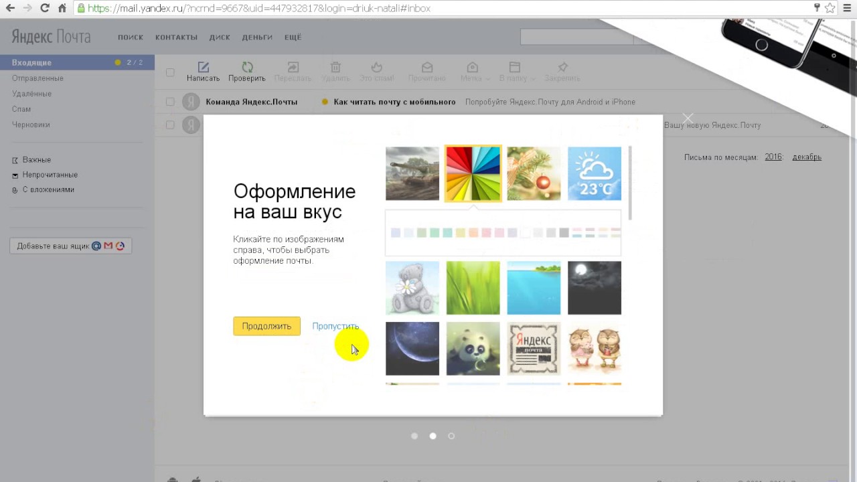Select the second onboarding page dot

tap(433, 436)
